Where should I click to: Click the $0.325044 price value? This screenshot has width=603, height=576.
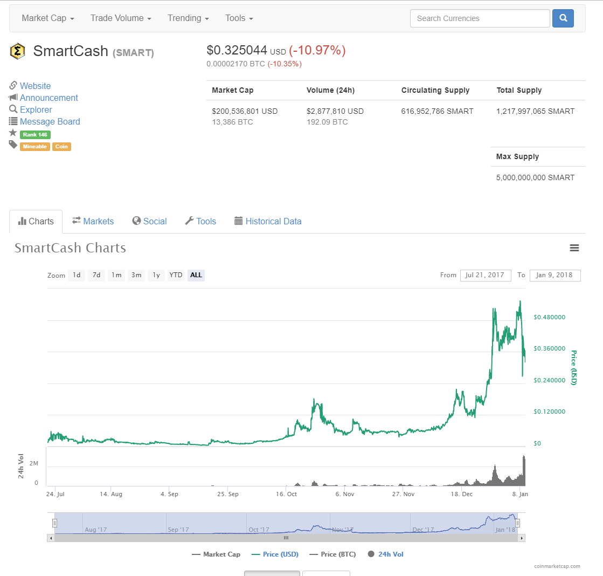coord(237,50)
